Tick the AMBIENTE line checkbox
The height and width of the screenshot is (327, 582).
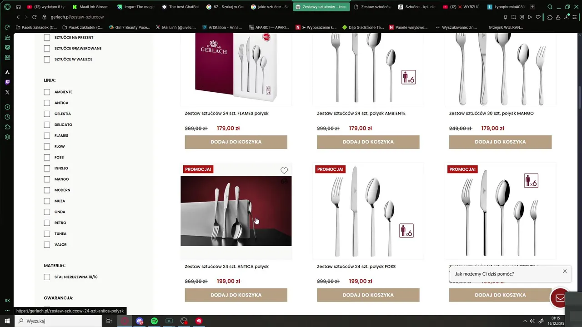coord(47,92)
